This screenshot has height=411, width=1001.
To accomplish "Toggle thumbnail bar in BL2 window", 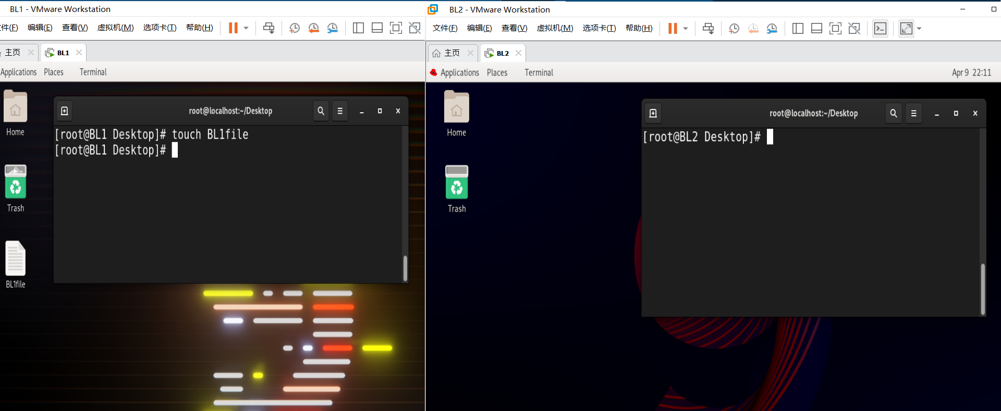I will pyautogui.click(x=816, y=29).
